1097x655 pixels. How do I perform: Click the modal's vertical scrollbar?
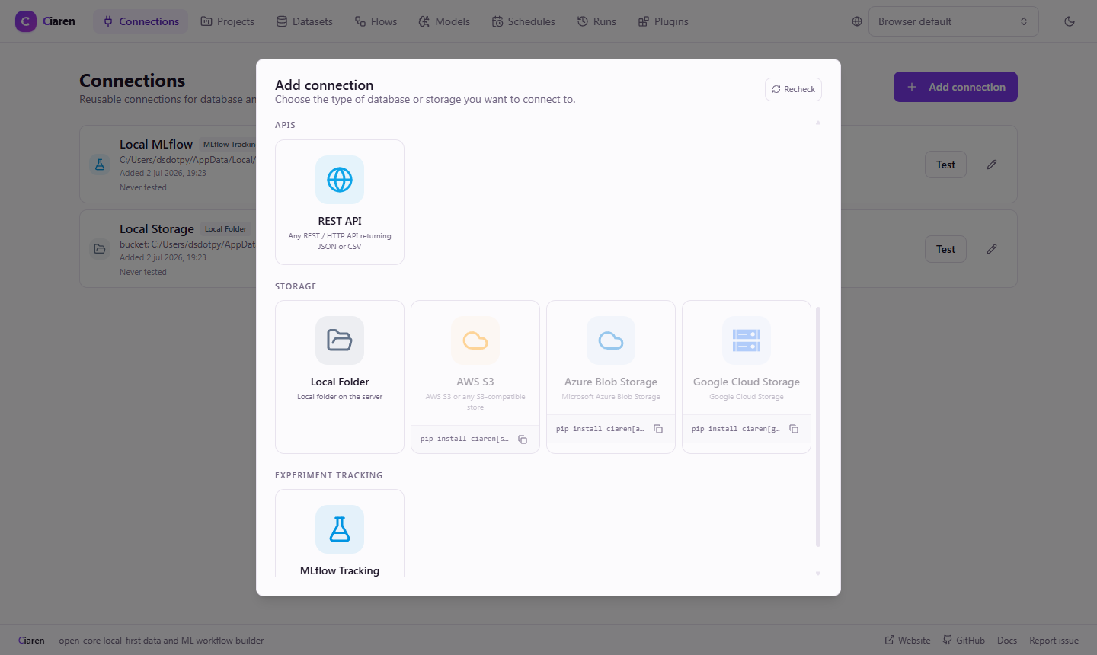pos(818,427)
